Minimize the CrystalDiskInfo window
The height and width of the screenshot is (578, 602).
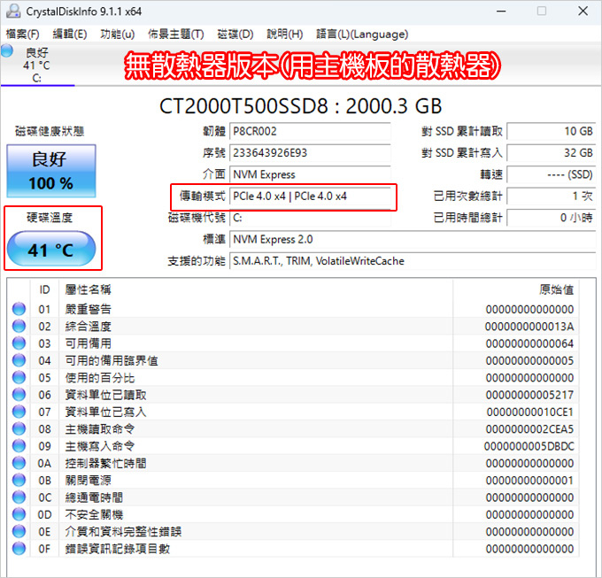pos(501,12)
